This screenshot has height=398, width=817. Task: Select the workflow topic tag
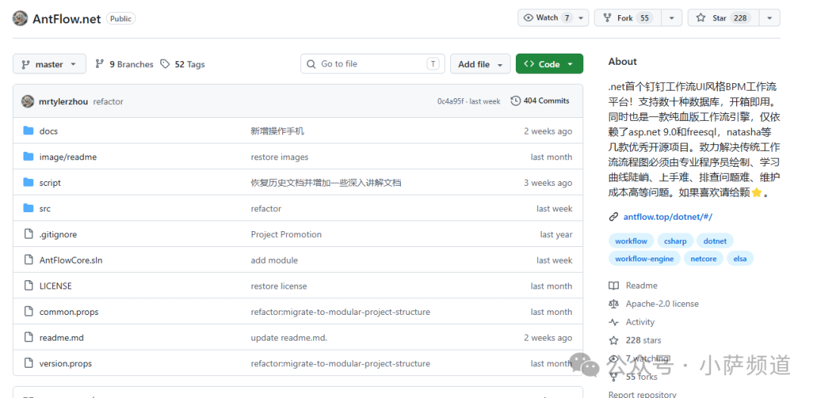(x=631, y=241)
